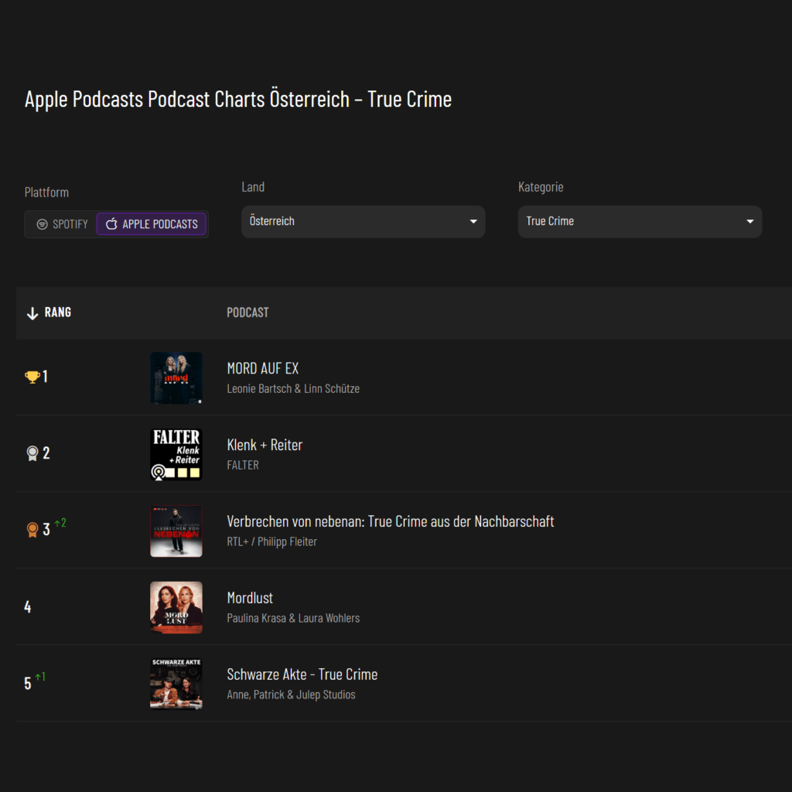Expand the True Crime dropdown arrow
792x792 pixels.
point(750,221)
